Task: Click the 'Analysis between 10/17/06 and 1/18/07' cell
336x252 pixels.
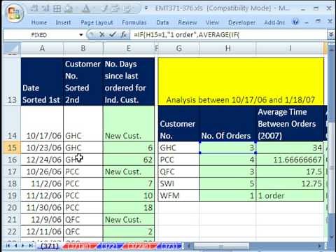Action: tap(241, 82)
